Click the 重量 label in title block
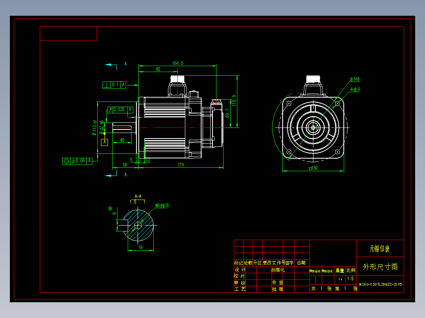The image size is (425, 318). (340, 270)
